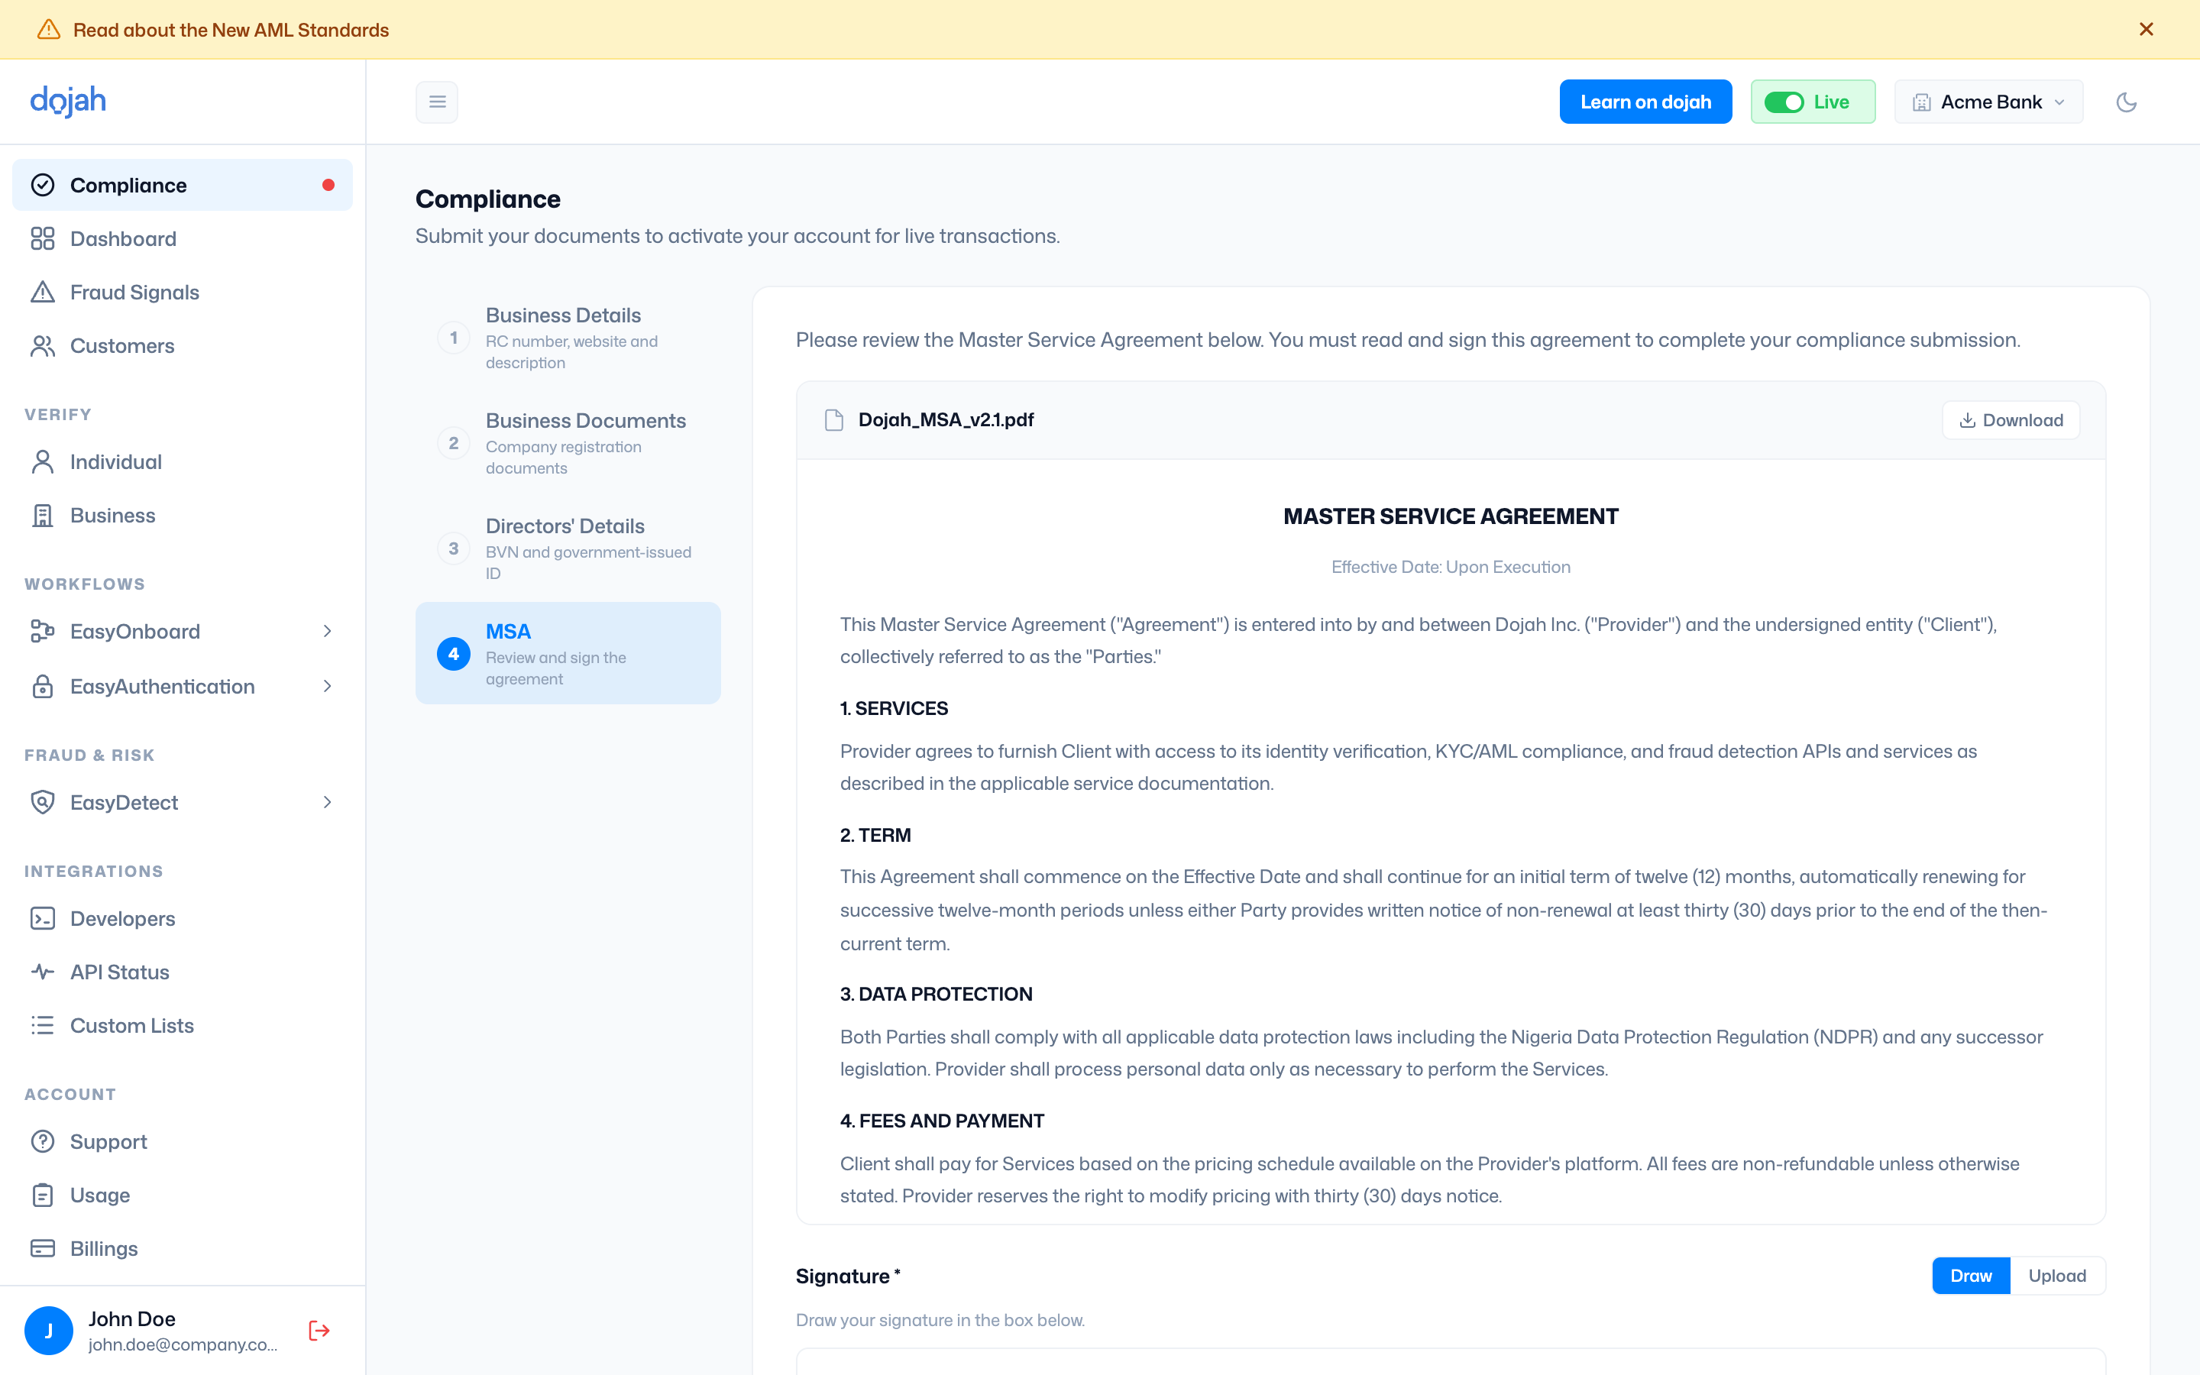This screenshot has width=2200, height=1375.
Task: Click the Dojah_MSA_v2.1.pdf filename
Action: click(x=946, y=420)
